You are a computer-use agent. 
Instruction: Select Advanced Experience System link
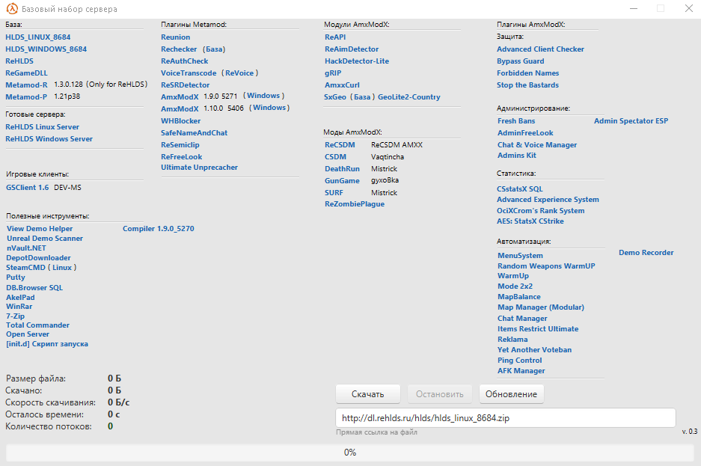pyautogui.click(x=548, y=200)
